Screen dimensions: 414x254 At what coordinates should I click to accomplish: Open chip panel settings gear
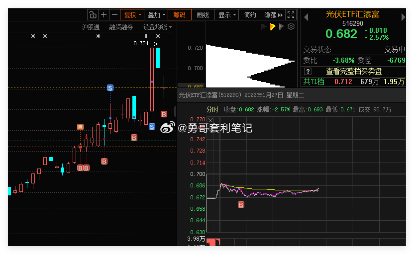[x=291, y=26]
